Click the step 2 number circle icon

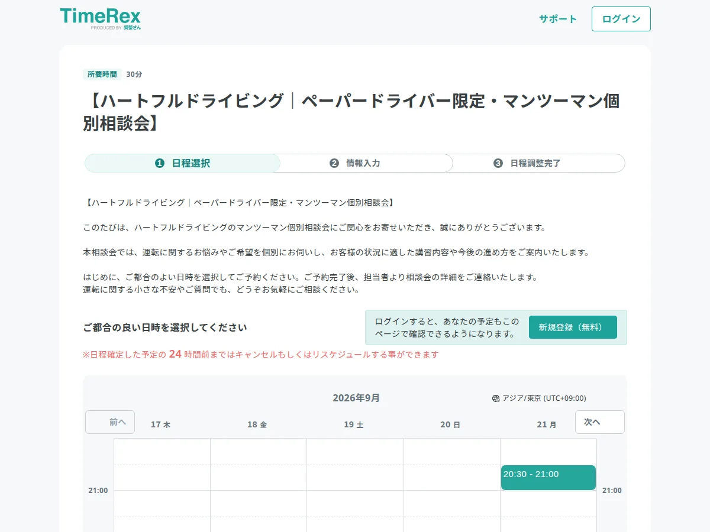(x=334, y=163)
